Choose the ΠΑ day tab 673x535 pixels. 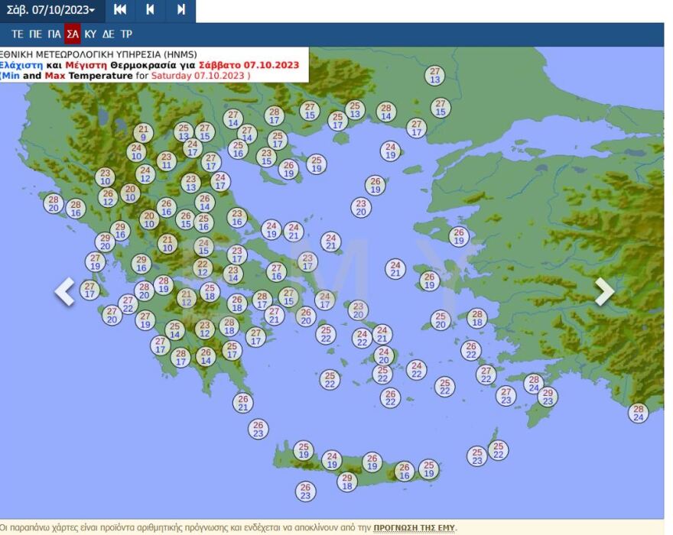54,34
